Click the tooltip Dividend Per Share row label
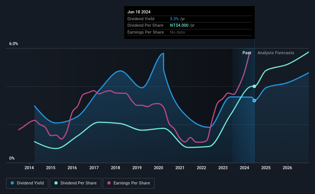This screenshot has width=315, height=194. [x=145, y=26]
